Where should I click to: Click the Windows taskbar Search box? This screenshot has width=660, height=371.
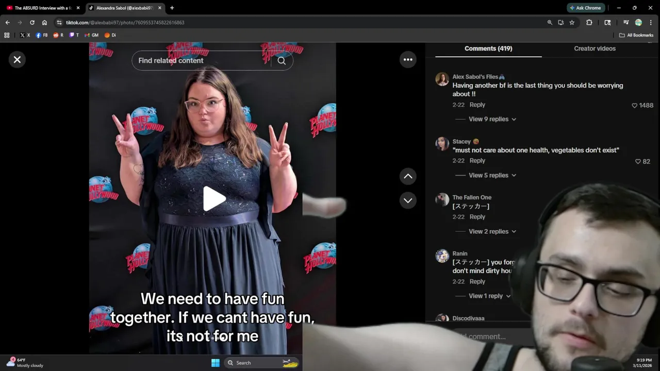point(263,363)
